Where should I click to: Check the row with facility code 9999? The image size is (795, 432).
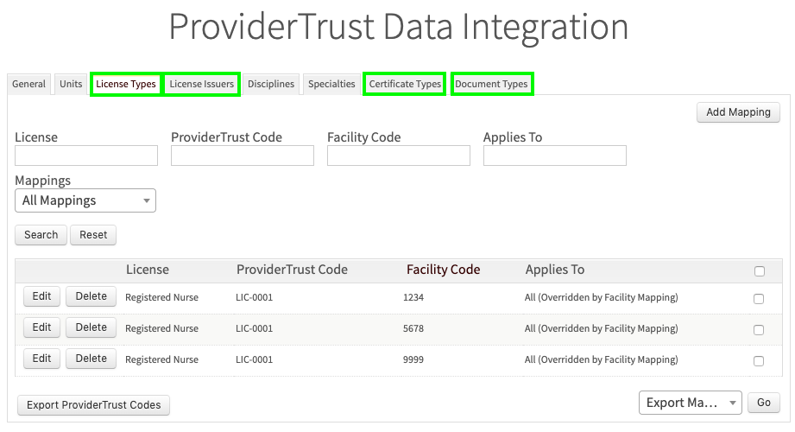click(759, 361)
